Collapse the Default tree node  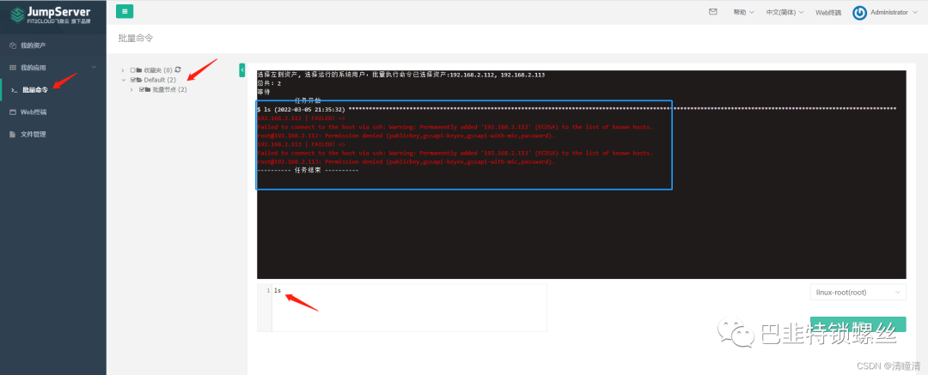pos(123,80)
